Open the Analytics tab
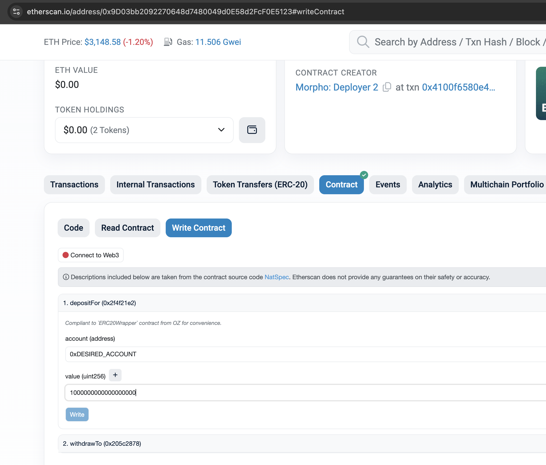Screen dimensions: 546x465 [435, 184]
